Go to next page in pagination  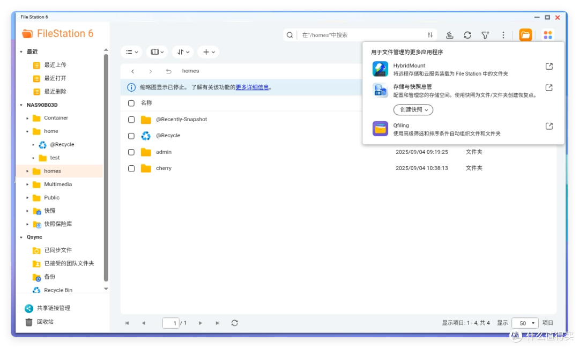coord(200,323)
